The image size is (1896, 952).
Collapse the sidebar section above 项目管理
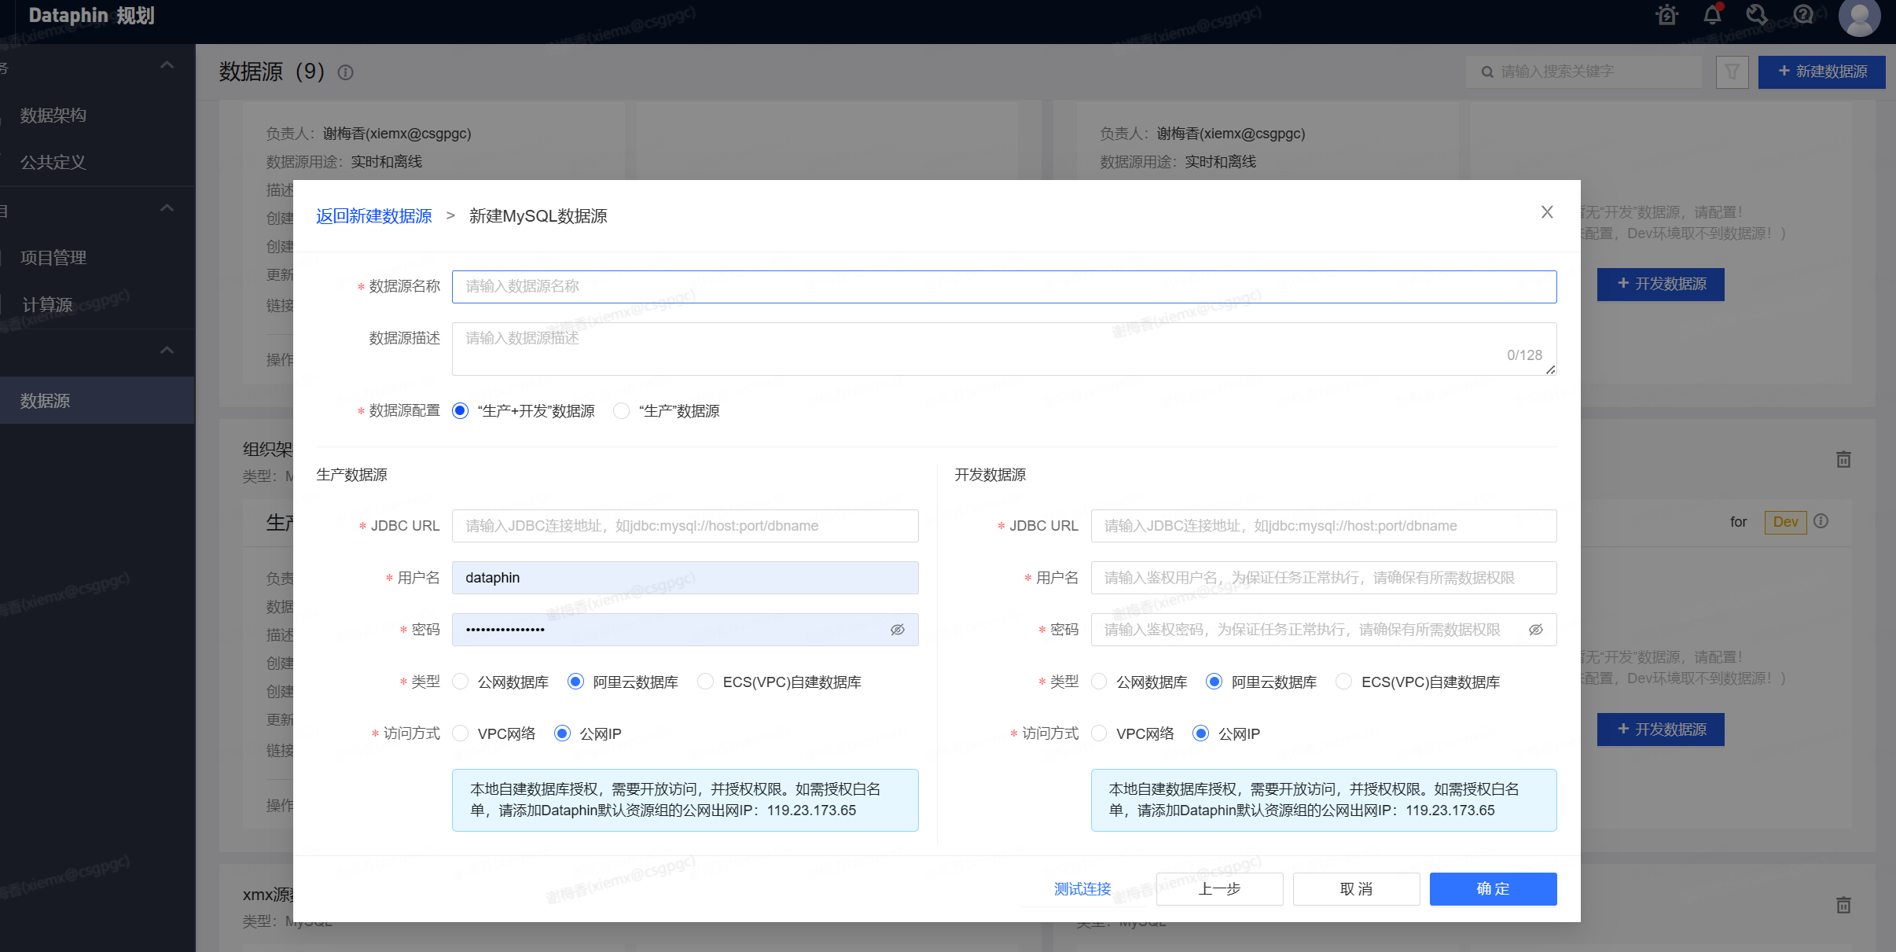167,208
